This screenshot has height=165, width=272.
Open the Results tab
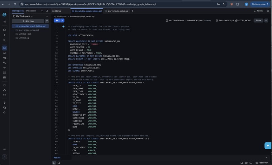pos(57,158)
